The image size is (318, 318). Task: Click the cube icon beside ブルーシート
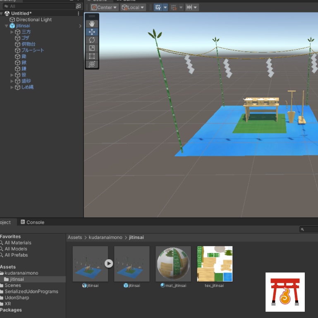[18, 50]
